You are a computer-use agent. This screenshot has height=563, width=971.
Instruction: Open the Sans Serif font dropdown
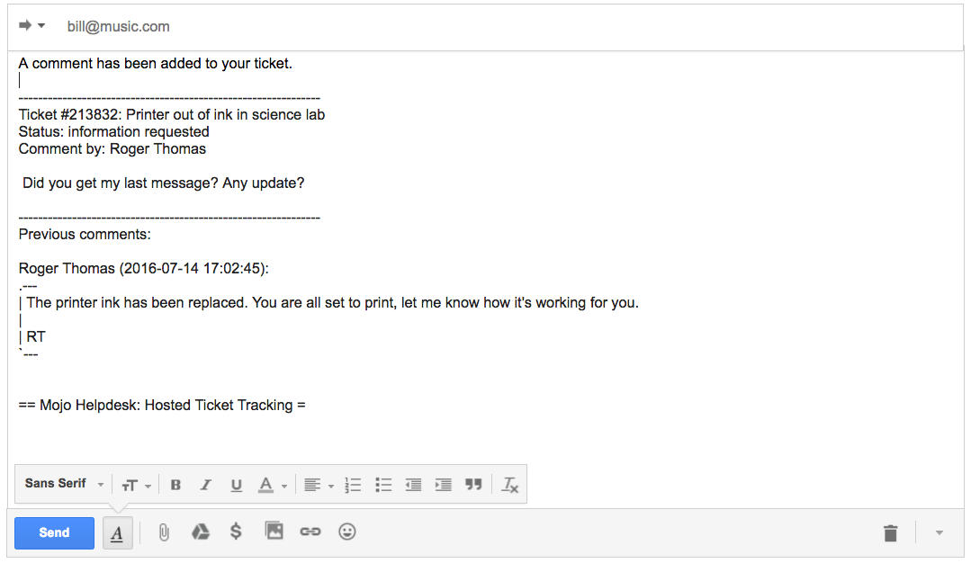tap(64, 484)
